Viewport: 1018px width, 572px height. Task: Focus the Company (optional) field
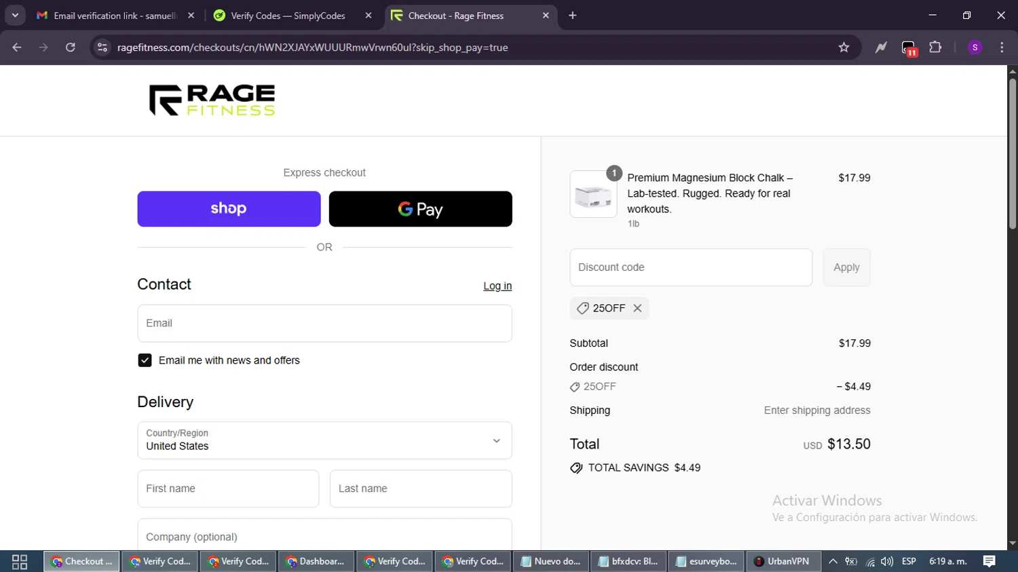click(324, 536)
